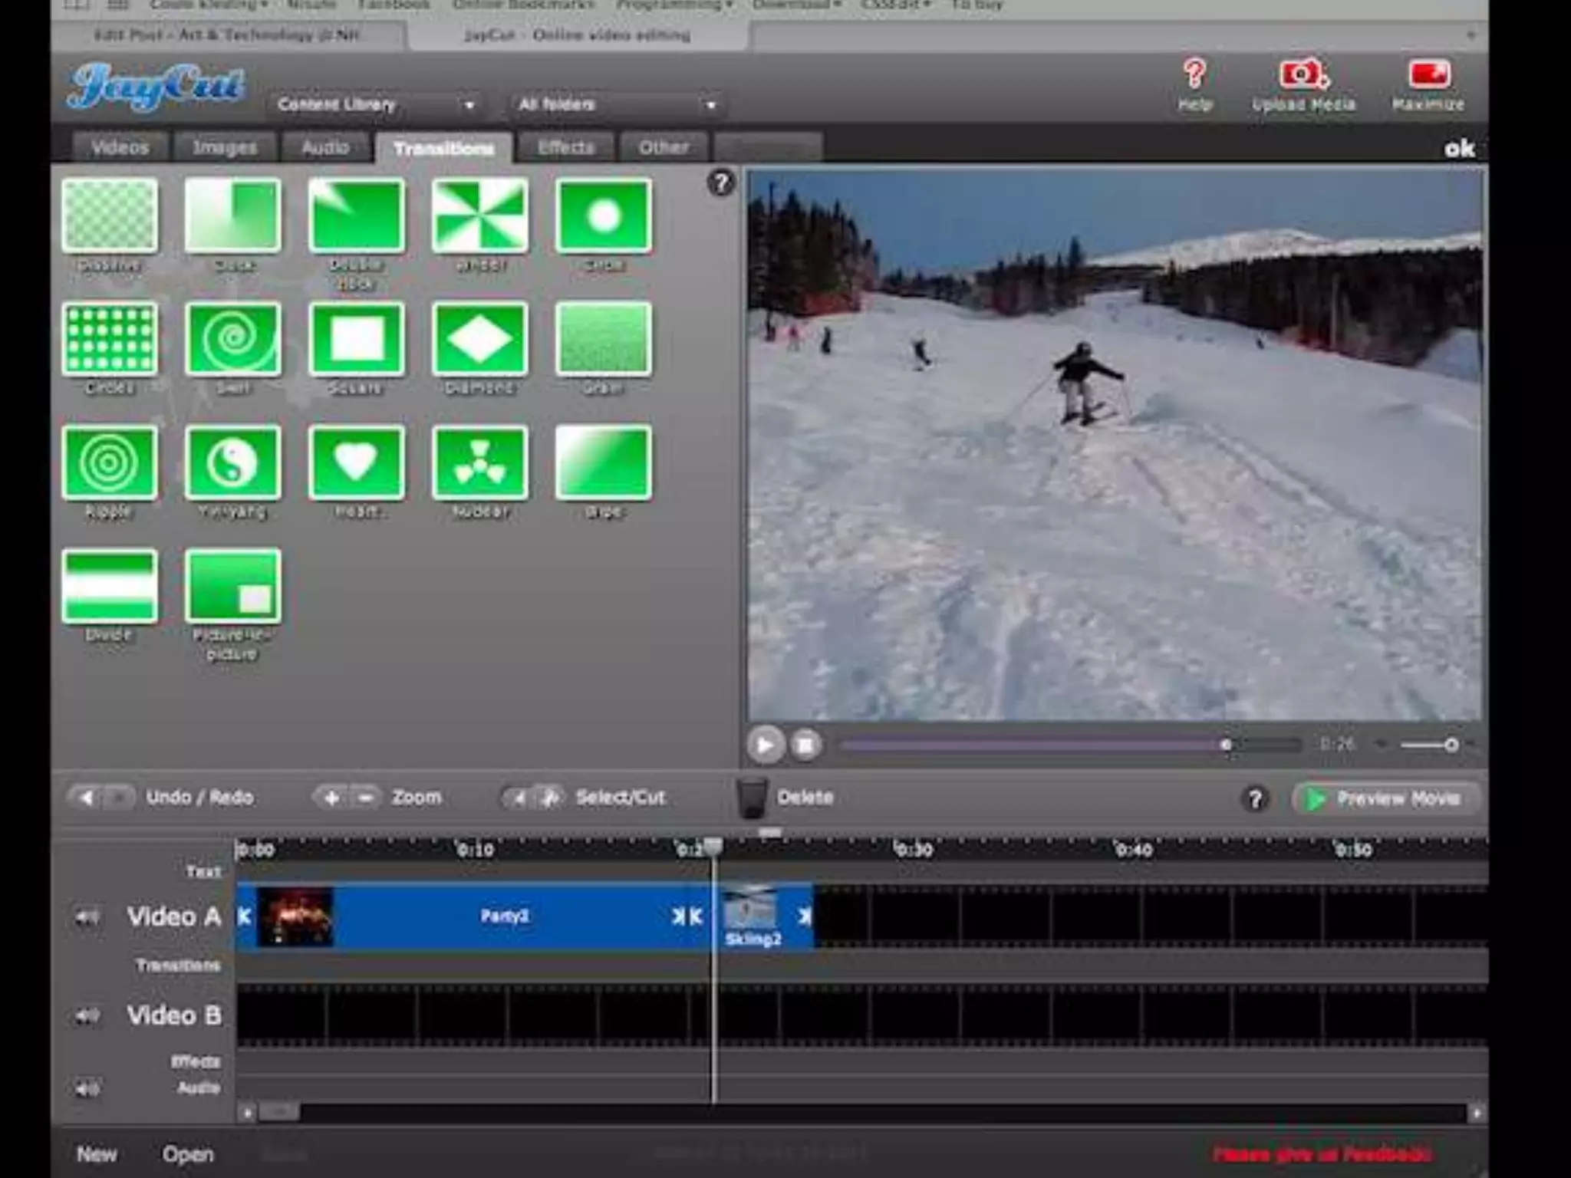
Task: Click the Open project button
Action: pos(188,1154)
